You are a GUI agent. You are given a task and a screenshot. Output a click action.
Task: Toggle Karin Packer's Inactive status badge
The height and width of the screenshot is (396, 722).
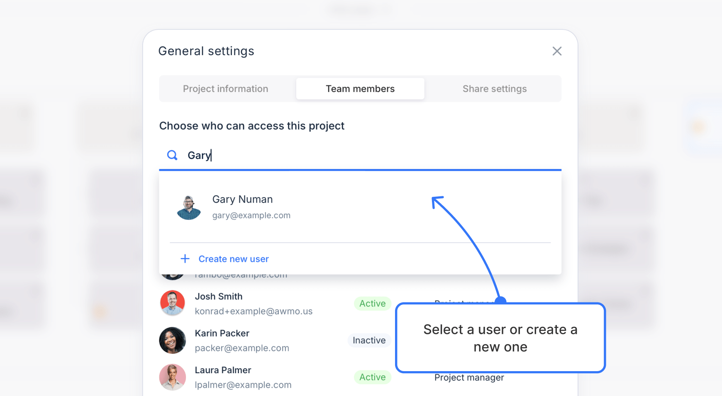click(x=369, y=340)
